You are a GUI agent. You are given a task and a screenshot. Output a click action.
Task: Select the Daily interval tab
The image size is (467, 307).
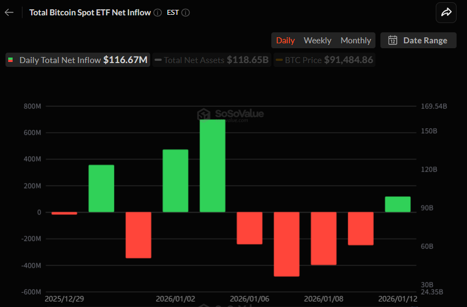tap(285, 40)
